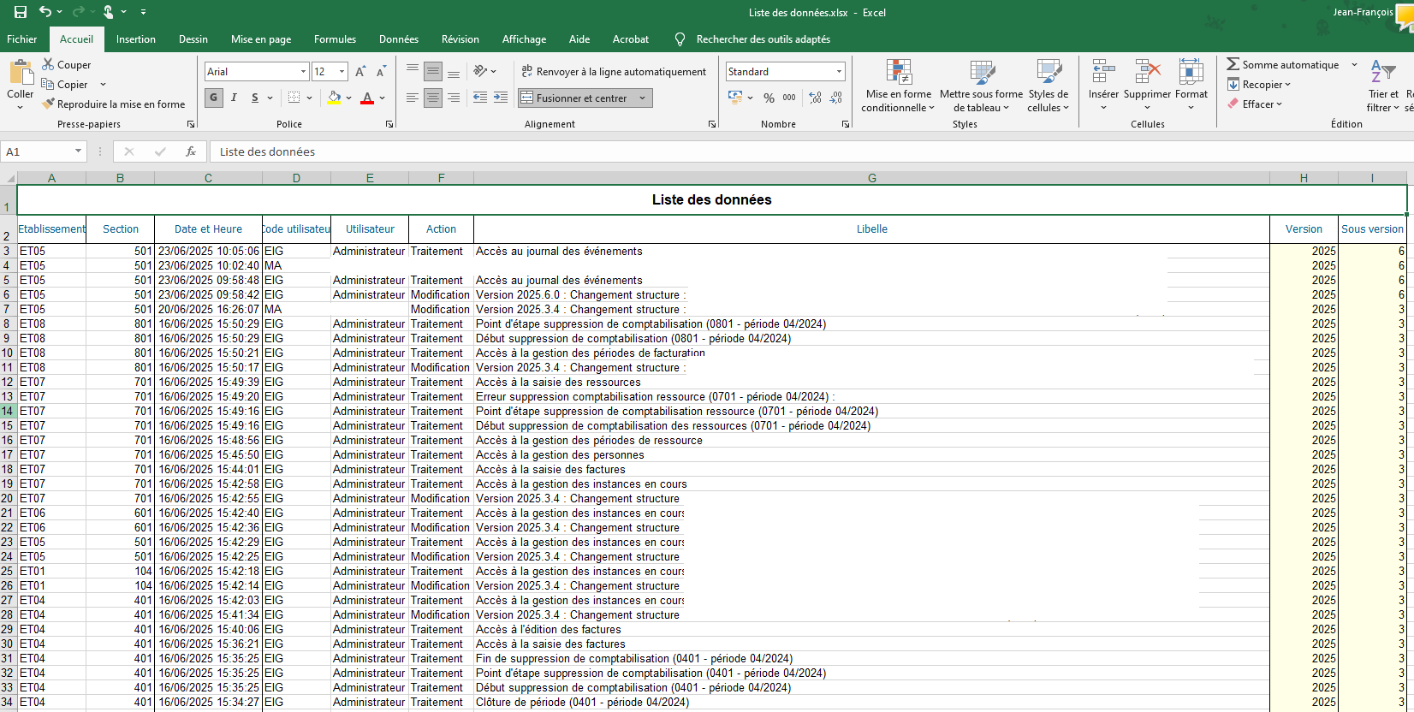Click the increase indent icon
The height and width of the screenshot is (712, 1414).
pyautogui.click(x=501, y=98)
